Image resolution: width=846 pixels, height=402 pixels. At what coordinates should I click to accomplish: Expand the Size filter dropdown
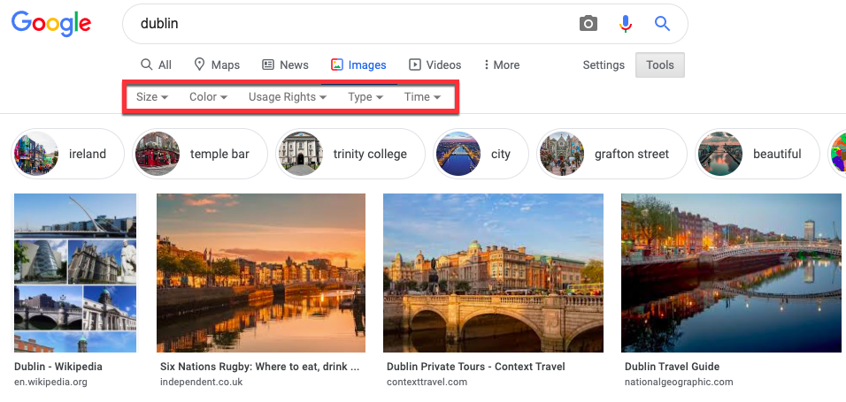(x=152, y=97)
